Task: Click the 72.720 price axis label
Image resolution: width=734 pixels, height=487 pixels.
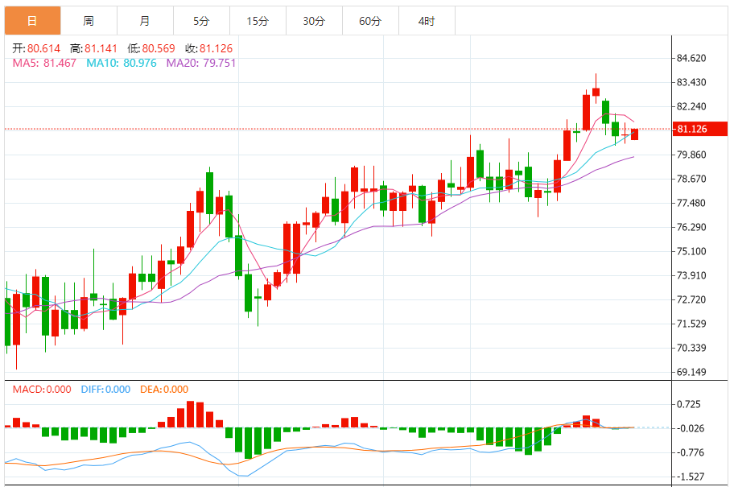Action: (691, 299)
